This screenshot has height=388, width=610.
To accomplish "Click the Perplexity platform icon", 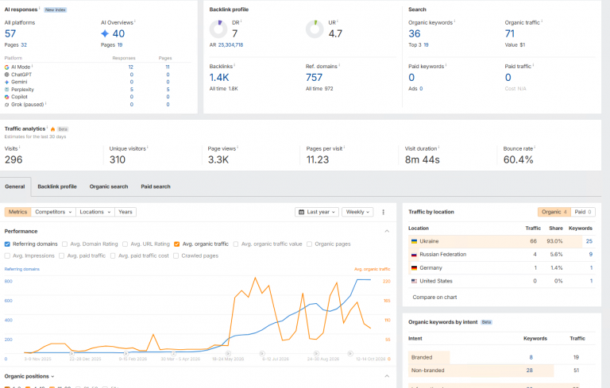I will coord(6,90).
